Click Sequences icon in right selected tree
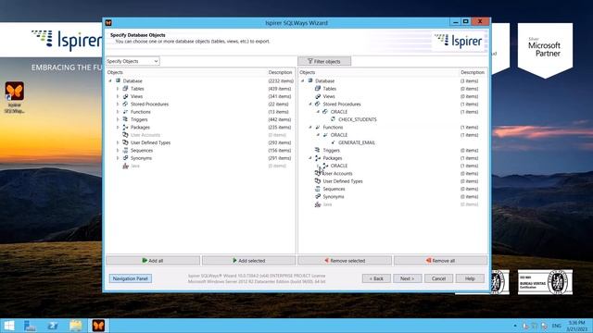This screenshot has height=333, width=593. click(318, 189)
